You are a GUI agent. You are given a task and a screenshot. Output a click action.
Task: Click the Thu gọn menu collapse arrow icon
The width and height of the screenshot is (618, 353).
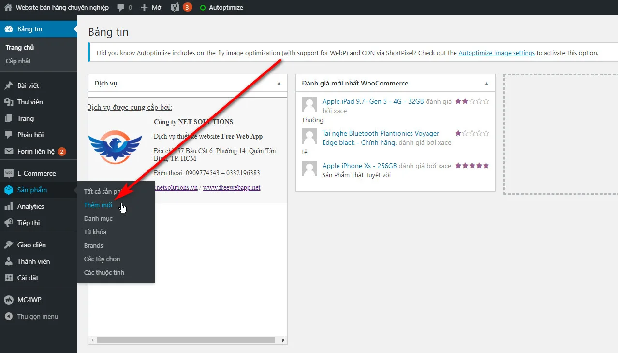[9, 317]
